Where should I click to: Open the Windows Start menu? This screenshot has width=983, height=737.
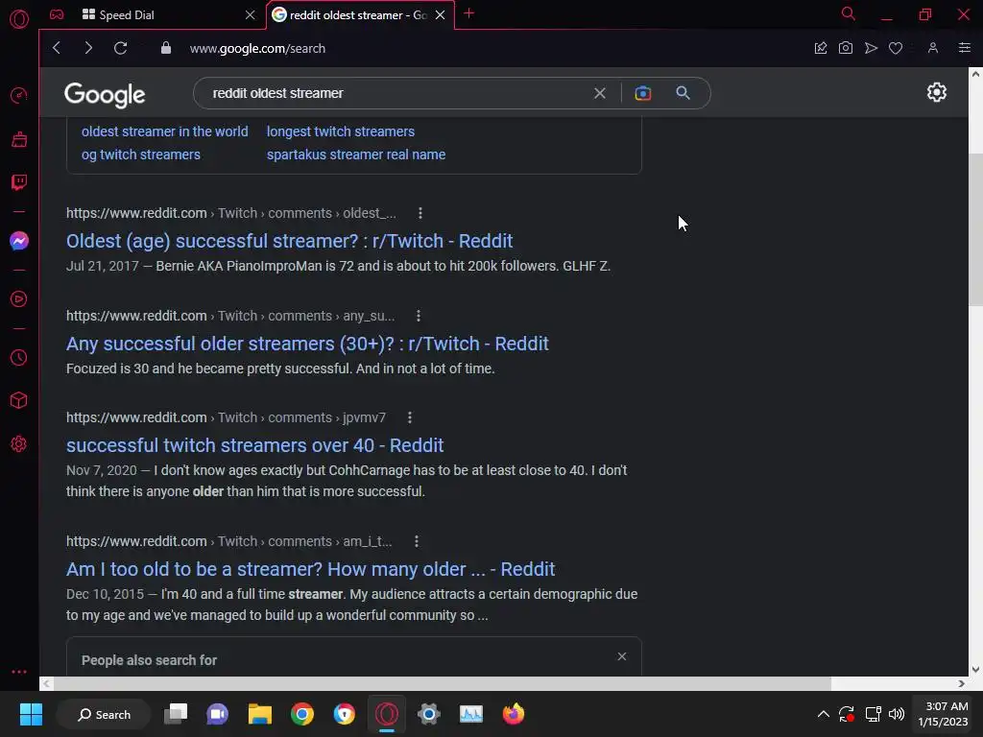31,714
